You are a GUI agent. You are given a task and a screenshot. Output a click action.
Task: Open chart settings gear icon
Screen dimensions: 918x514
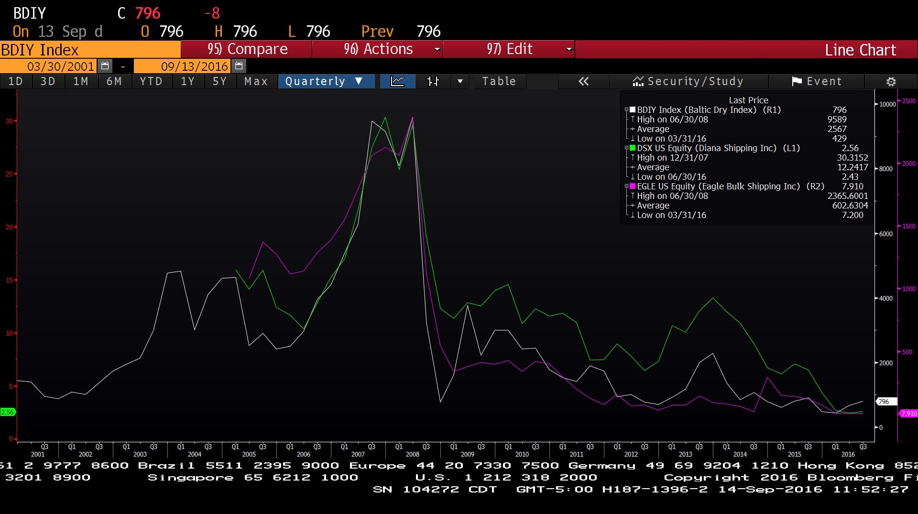(891, 81)
